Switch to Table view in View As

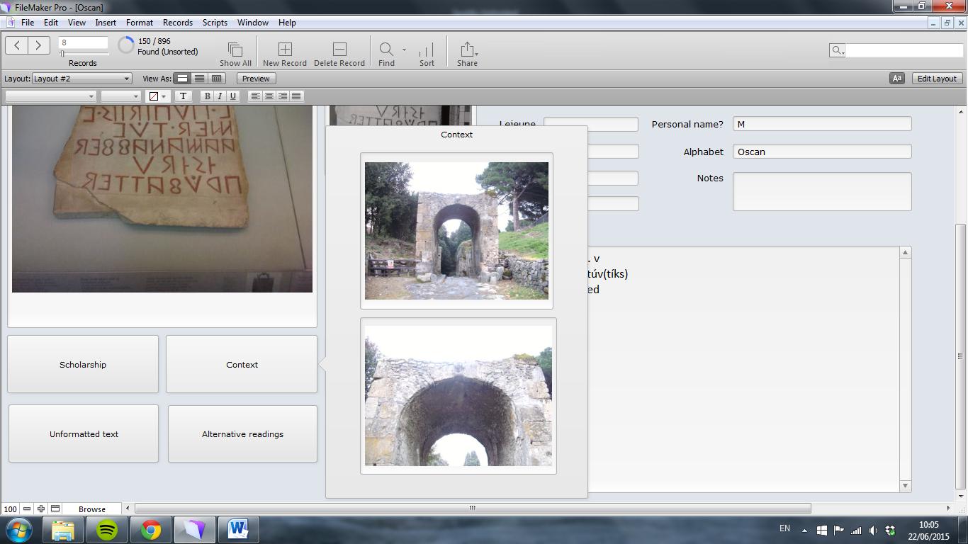(217, 79)
